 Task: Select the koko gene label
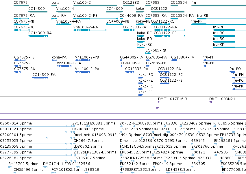(140, 8)
